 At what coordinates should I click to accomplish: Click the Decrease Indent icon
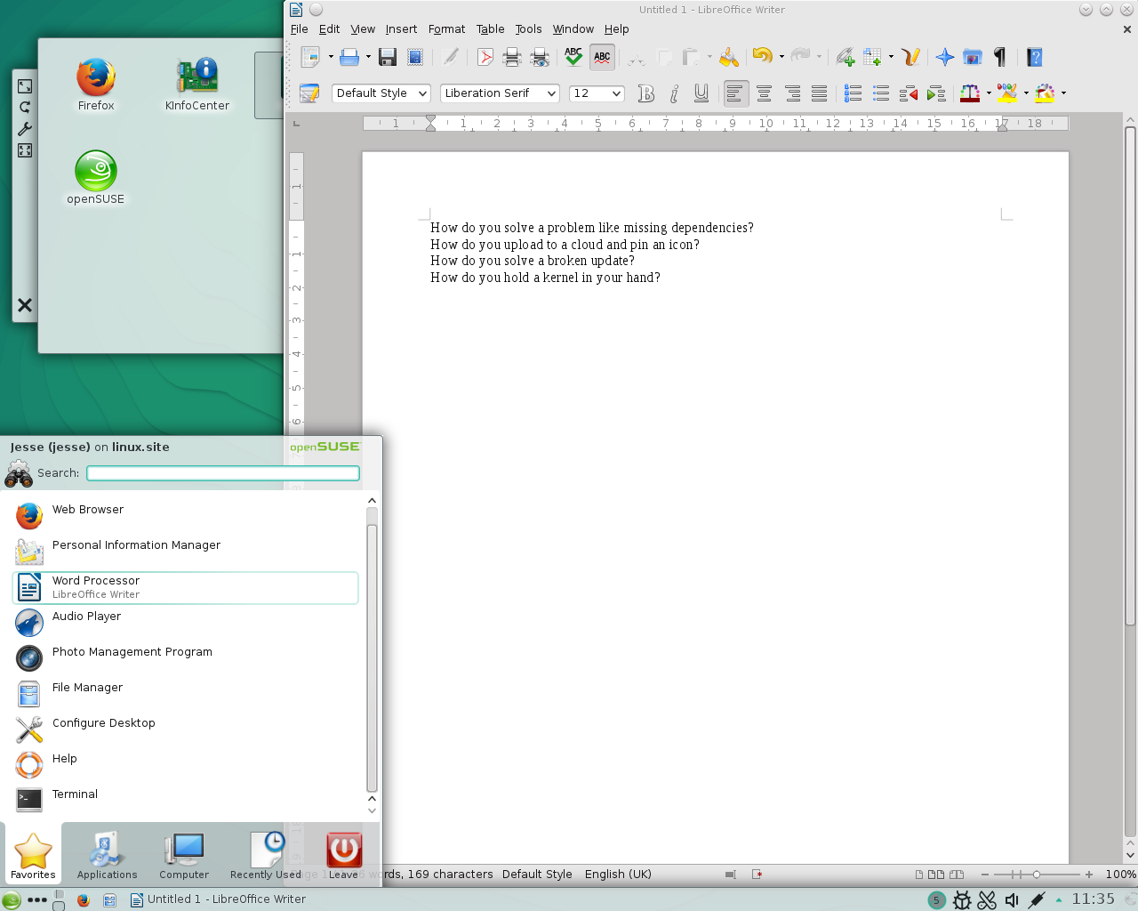click(908, 93)
